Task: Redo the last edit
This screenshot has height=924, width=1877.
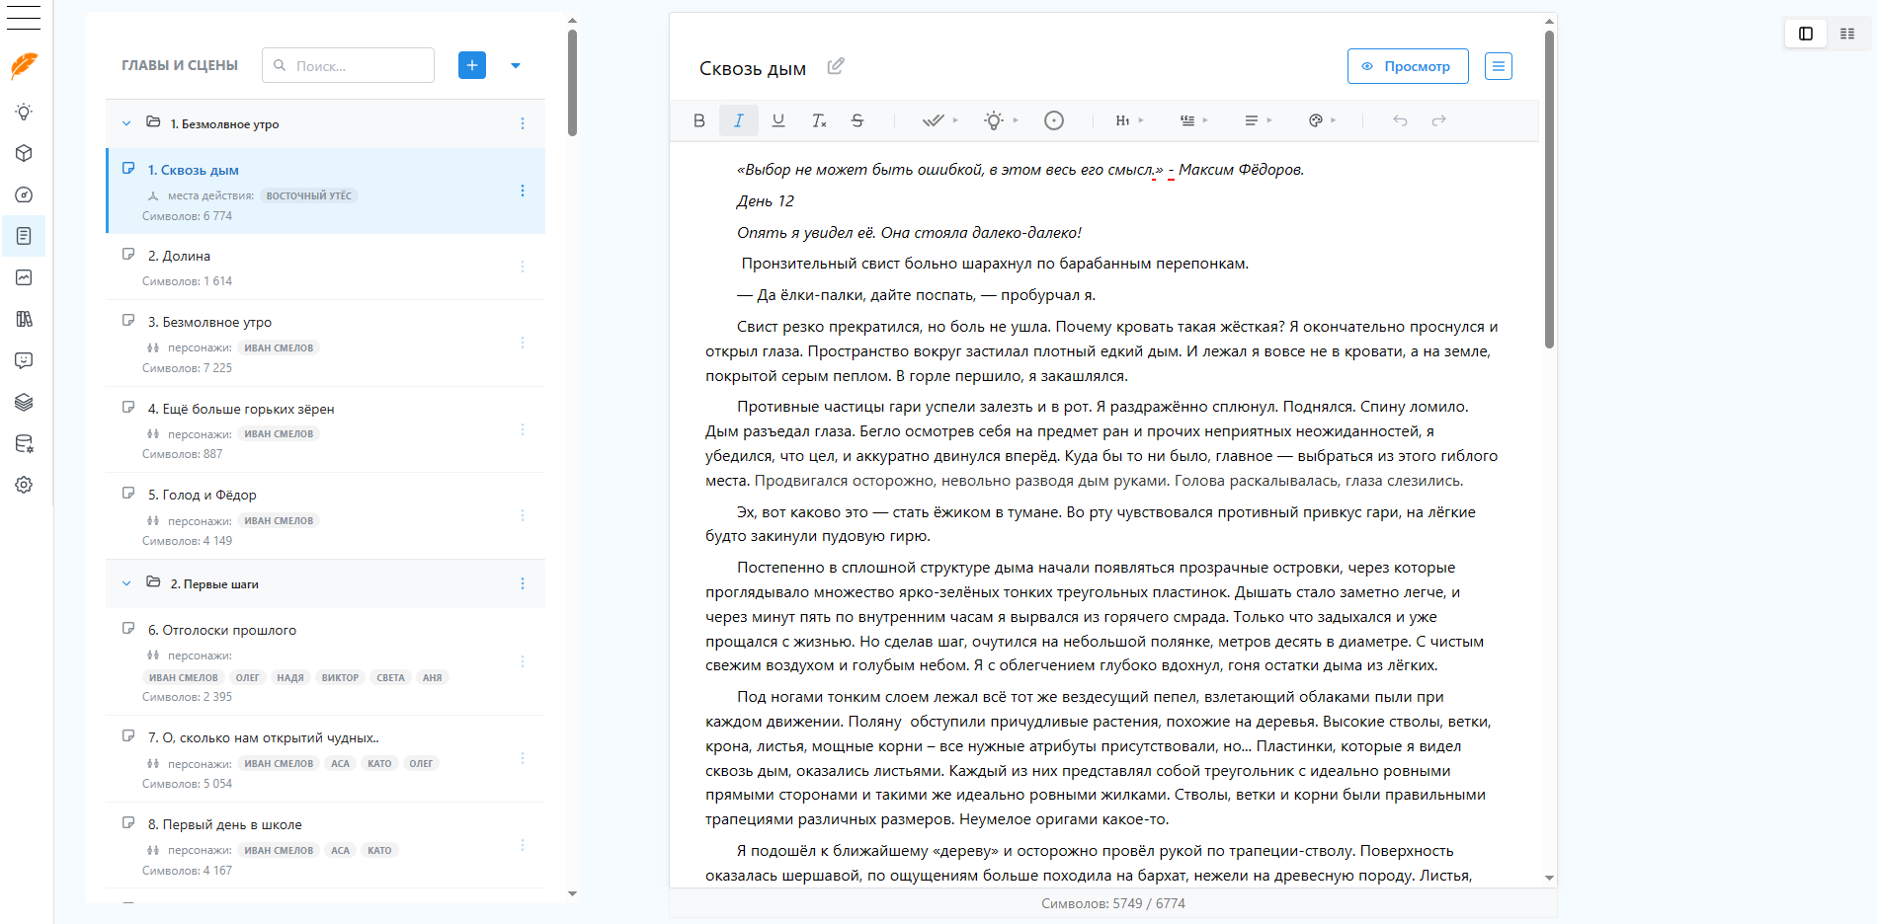Action: pos(1439,120)
